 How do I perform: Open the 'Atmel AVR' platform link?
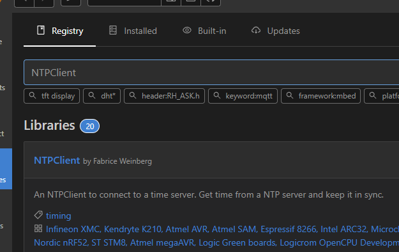(186, 229)
